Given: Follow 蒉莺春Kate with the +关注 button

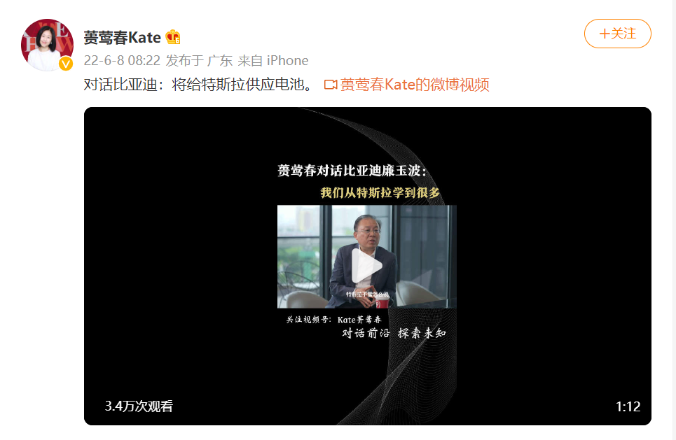Looking at the screenshot, I should pyautogui.click(x=617, y=34).
